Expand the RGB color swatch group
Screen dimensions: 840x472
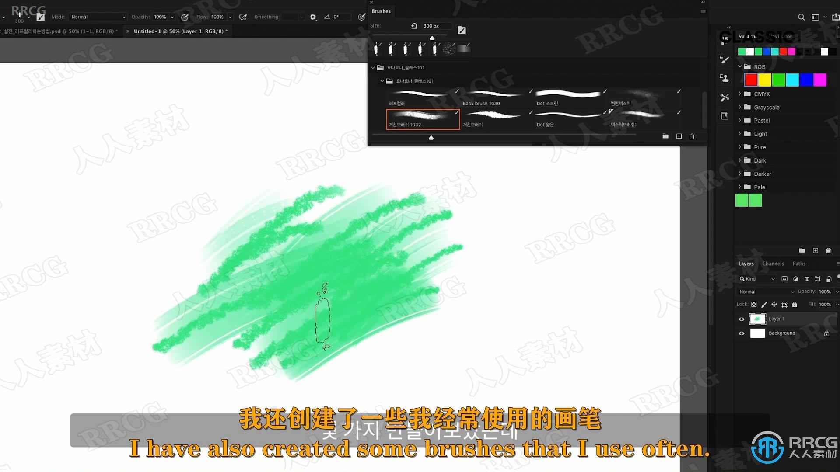pyautogui.click(x=740, y=66)
